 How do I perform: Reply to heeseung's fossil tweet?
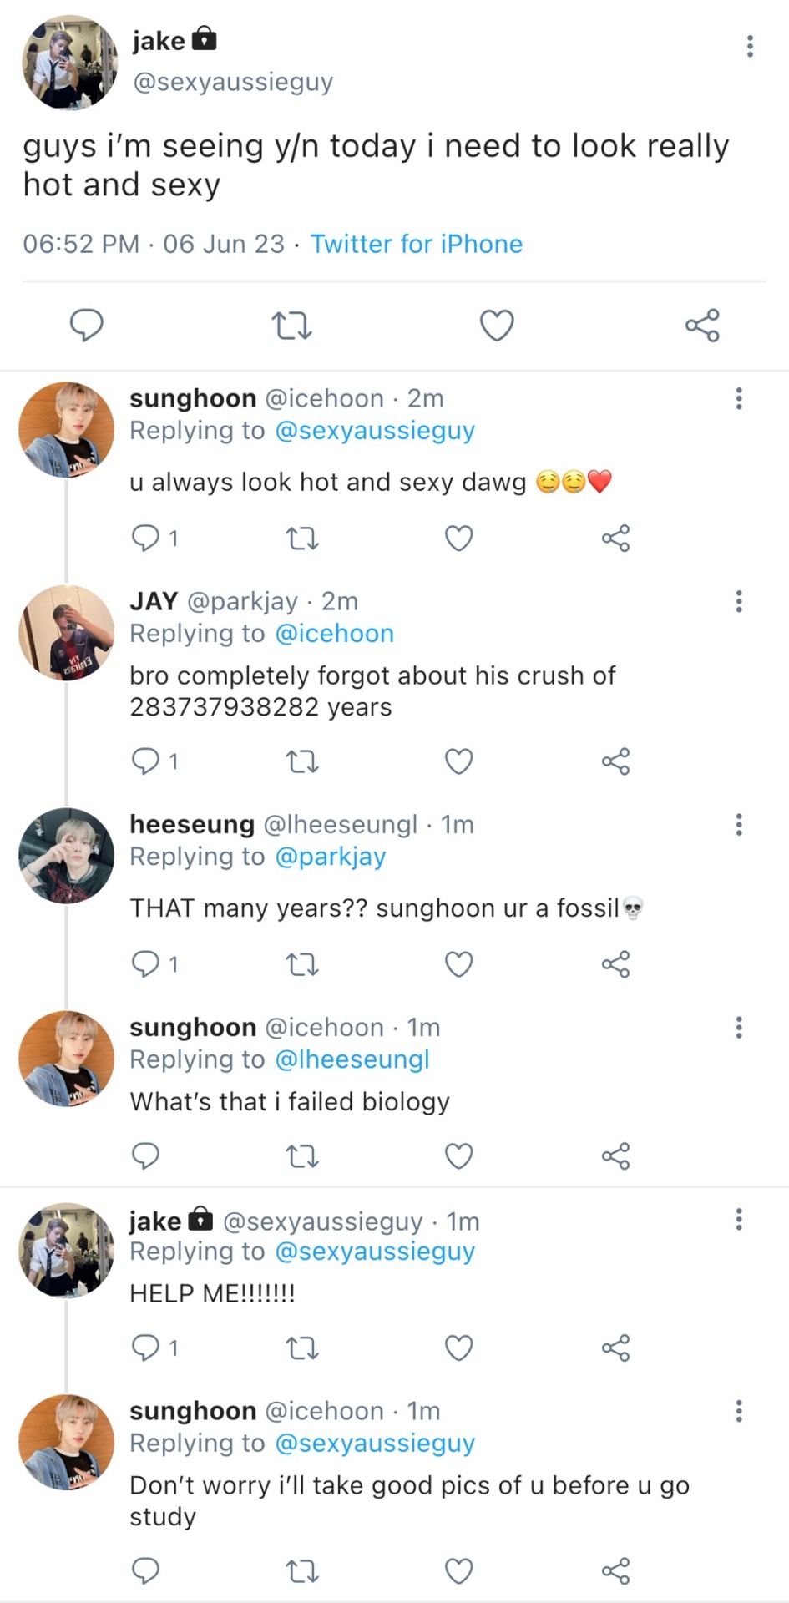(146, 964)
